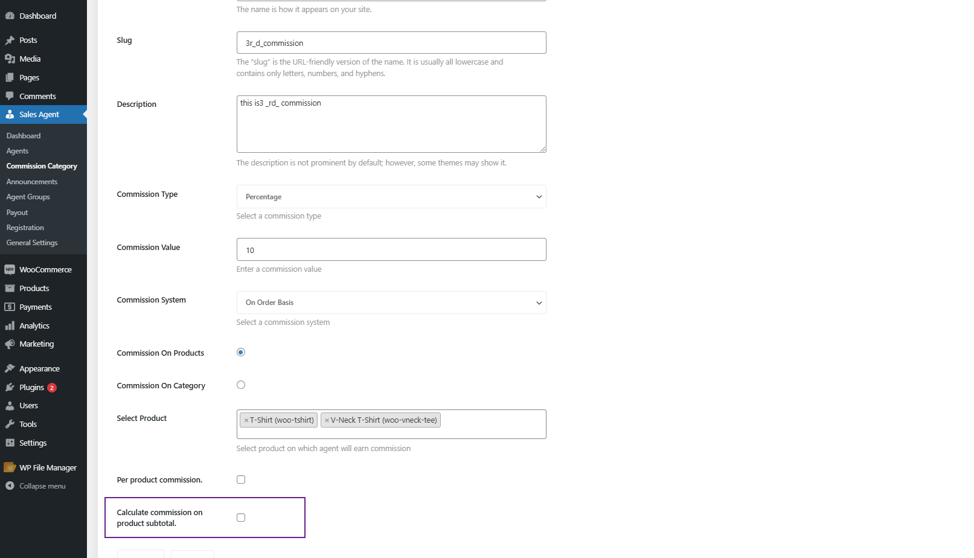Open the Agent Groups submenu item
Viewport: 974px width, 558px height.
pos(28,197)
